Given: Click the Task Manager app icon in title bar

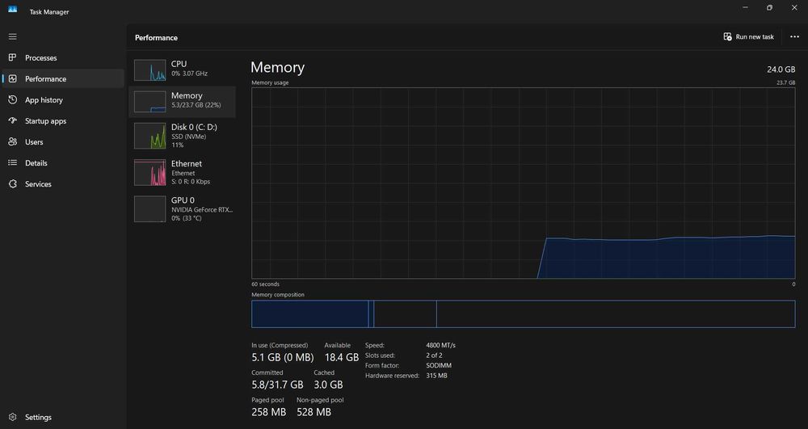Looking at the screenshot, I should (x=12, y=9).
